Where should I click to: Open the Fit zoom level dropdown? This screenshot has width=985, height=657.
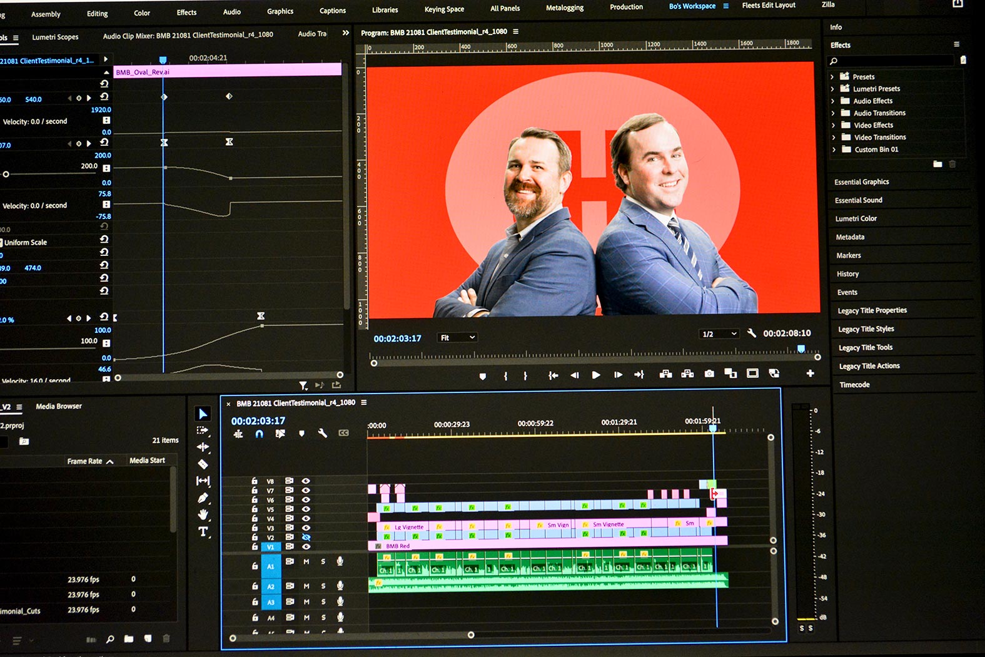pos(458,338)
